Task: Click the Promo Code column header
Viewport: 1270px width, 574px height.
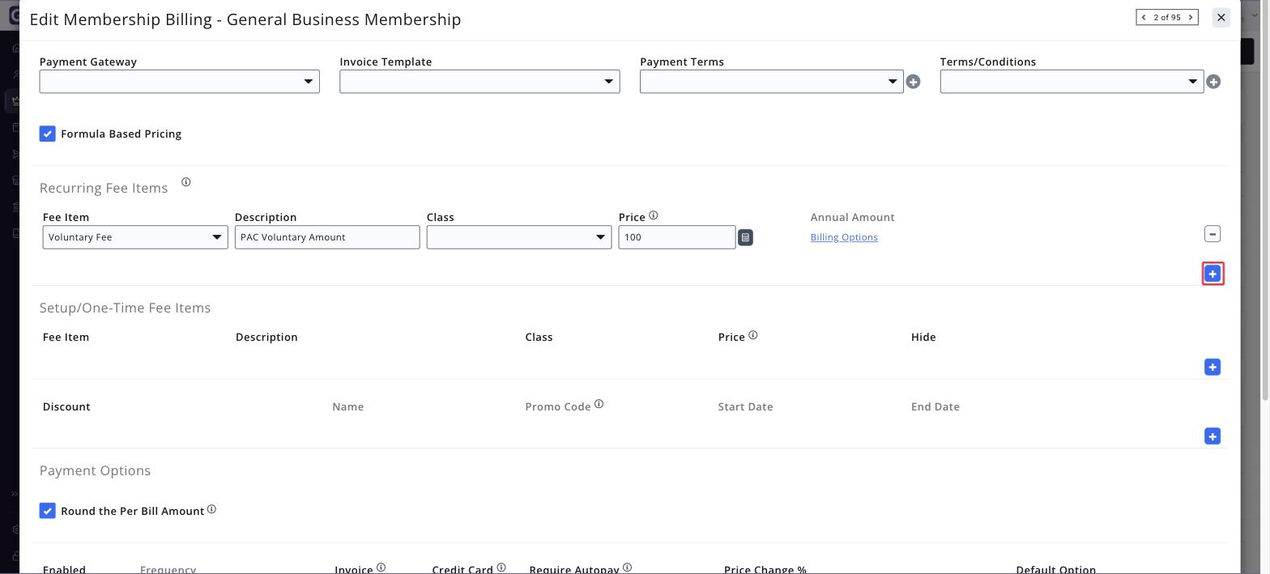Action: (x=558, y=406)
